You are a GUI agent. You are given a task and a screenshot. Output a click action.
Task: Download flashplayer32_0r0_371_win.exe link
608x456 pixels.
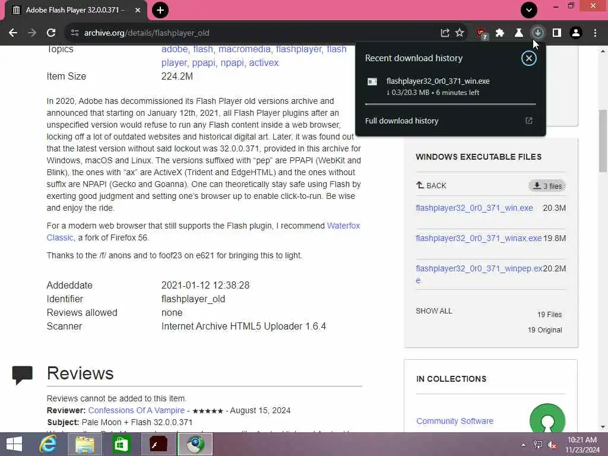coord(474,208)
